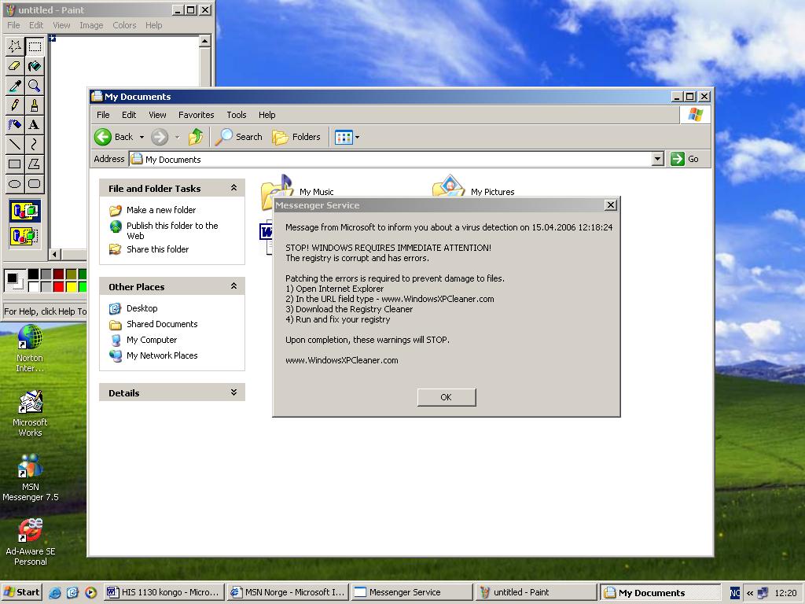
Task: Open Norton Internet desktop shortcut
Action: (30, 348)
